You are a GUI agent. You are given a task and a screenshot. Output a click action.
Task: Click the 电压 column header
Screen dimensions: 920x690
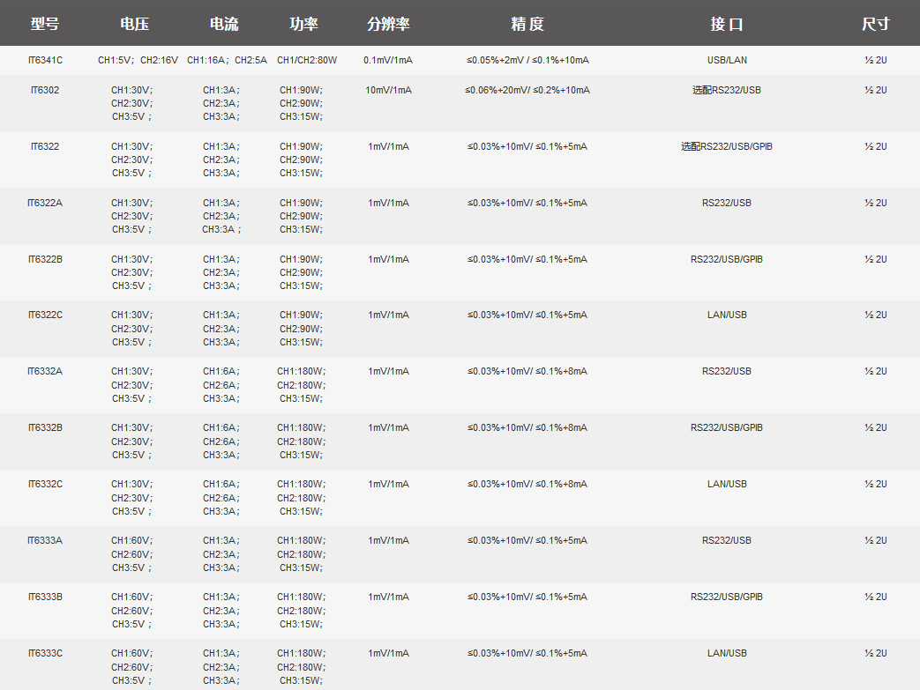pyautogui.click(x=135, y=24)
